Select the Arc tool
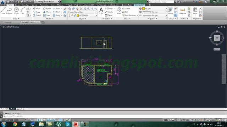This screenshot has width=227, height=127. tap(23, 11)
